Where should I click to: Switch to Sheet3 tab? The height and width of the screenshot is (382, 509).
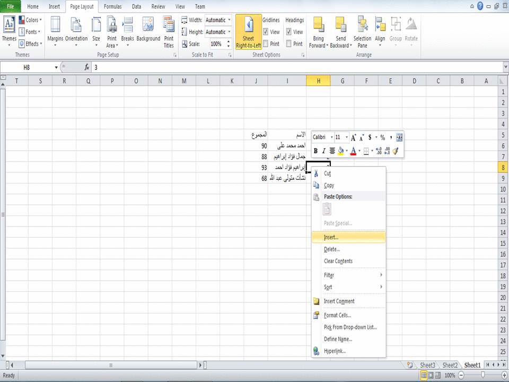[x=427, y=366]
